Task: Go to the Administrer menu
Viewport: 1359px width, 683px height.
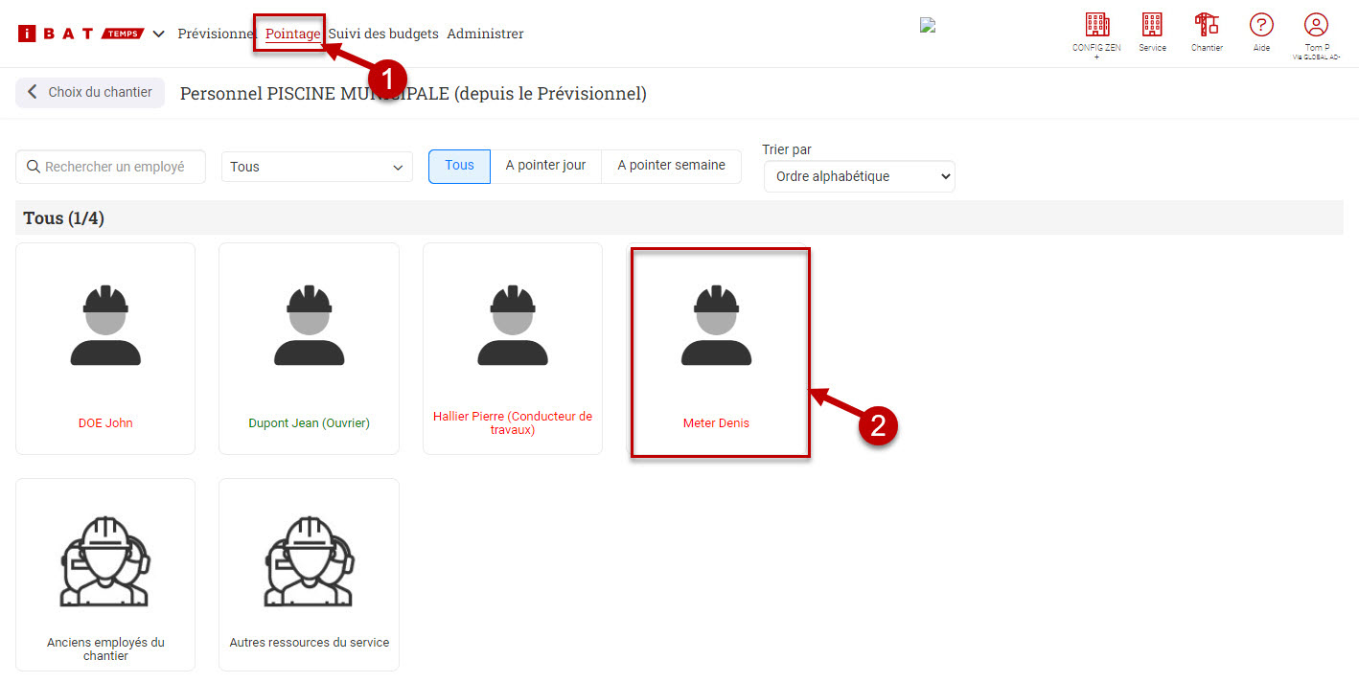Action: 485,34
